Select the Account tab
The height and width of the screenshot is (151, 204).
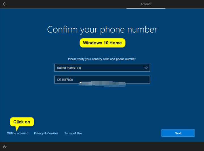(x=146, y=4)
